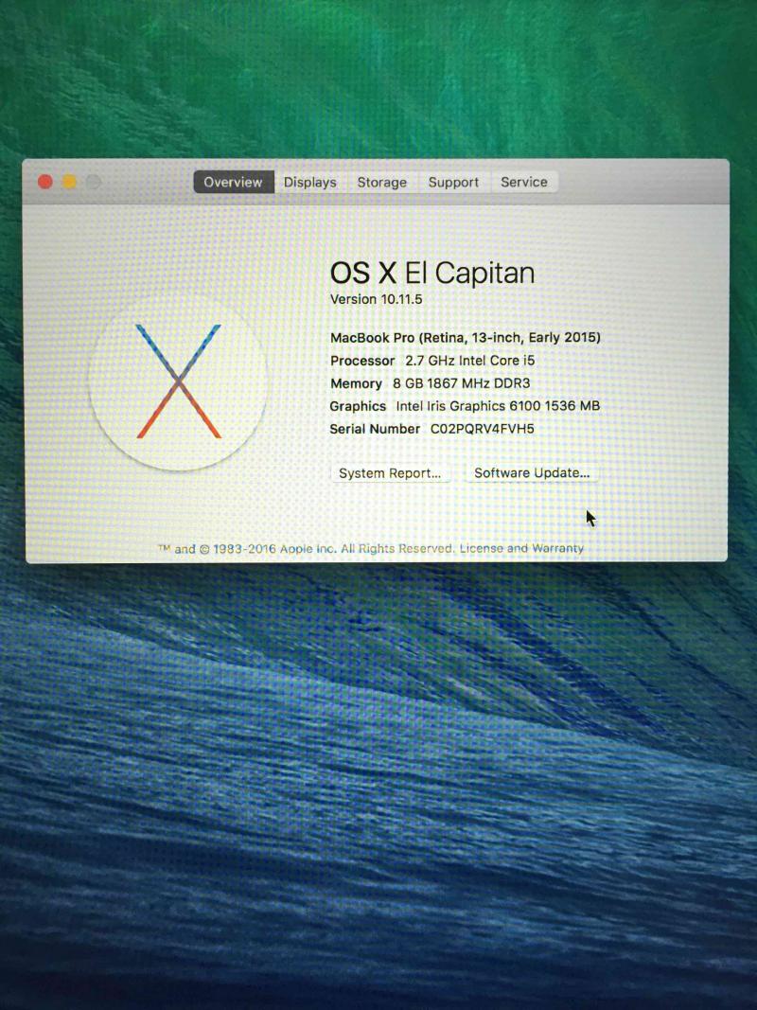Select the Overview tab
This screenshot has height=1010, width=757.
tap(233, 182)
